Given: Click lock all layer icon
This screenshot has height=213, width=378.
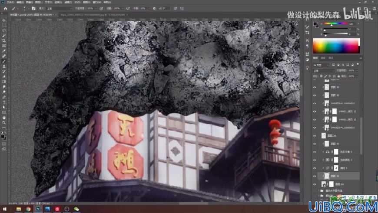Looking at the screenshot, I should 338,76.
